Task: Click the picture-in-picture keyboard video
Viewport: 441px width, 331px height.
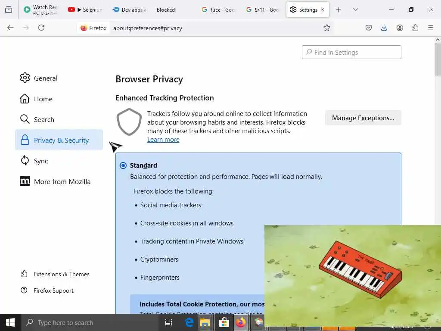Action: pos(353,275)
